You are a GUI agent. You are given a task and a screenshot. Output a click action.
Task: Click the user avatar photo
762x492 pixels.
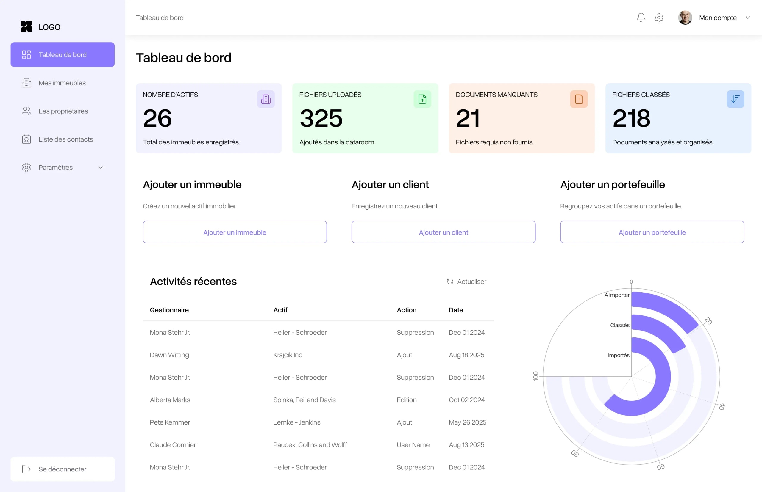[x=685, y=18]
